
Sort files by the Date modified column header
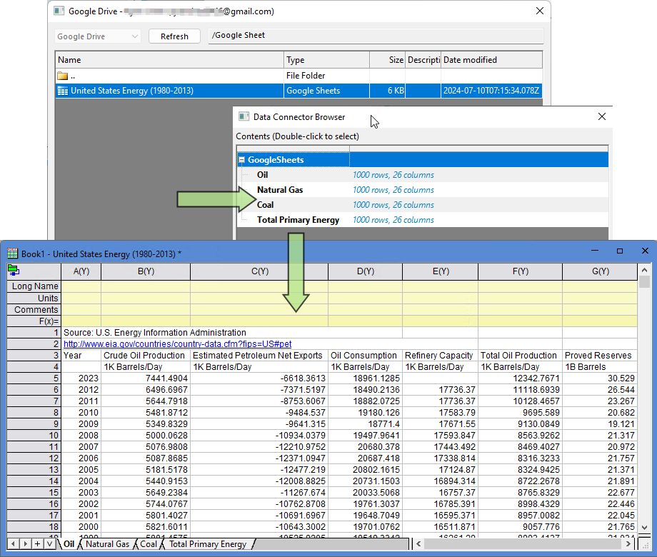click(x=492, y=60)
